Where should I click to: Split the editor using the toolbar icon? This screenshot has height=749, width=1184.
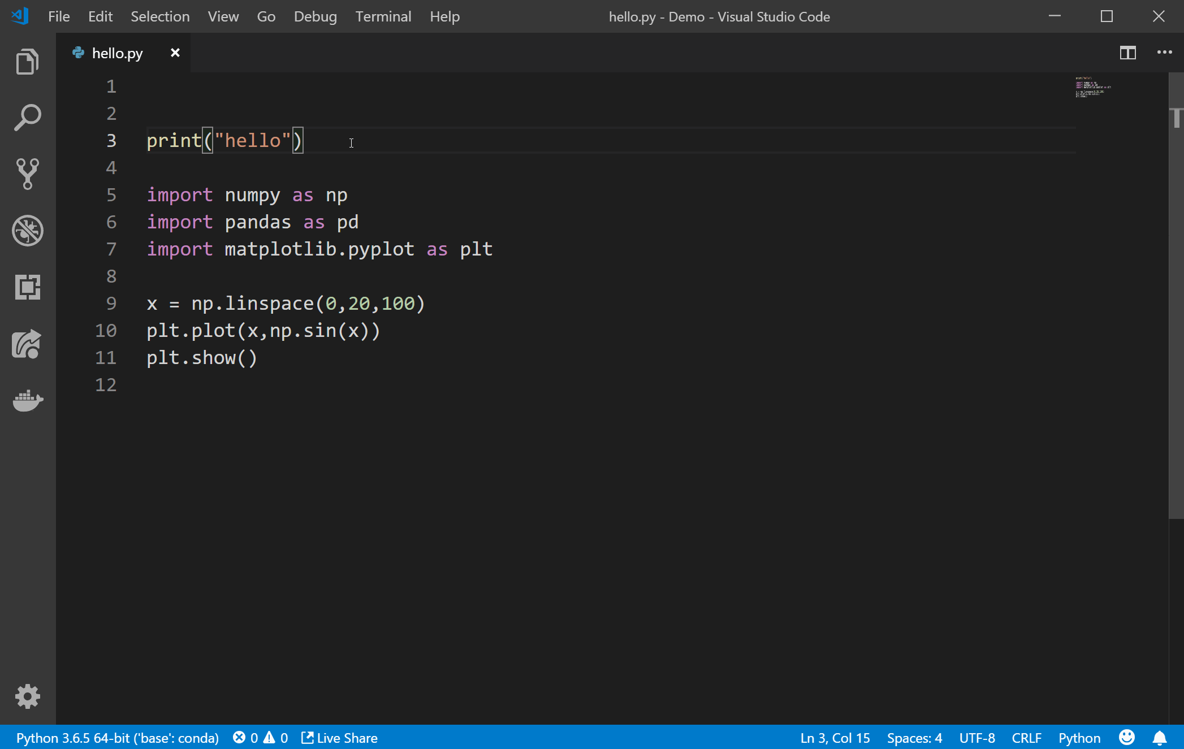tap(1127, 53)
